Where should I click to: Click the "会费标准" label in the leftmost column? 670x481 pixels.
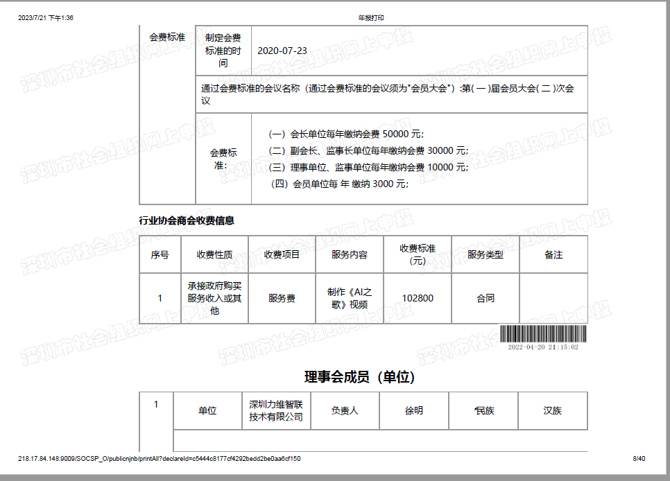(167, 37)
